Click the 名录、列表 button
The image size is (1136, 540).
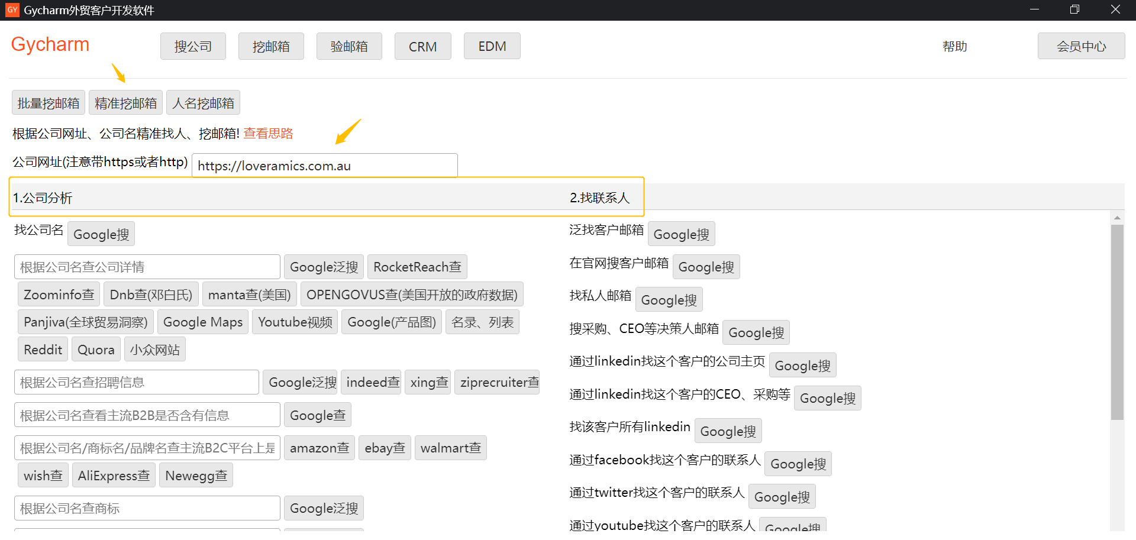tap(482, 322)
